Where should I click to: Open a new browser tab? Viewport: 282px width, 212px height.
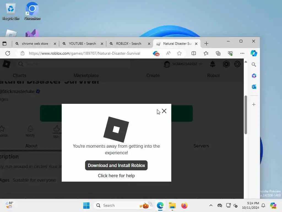tap(206, 44)
